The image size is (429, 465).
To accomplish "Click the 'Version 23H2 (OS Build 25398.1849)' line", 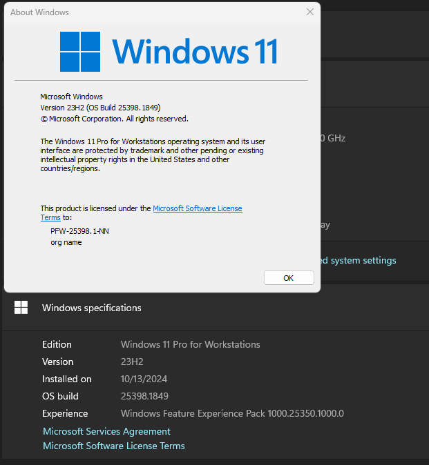I will coord(100,108).
